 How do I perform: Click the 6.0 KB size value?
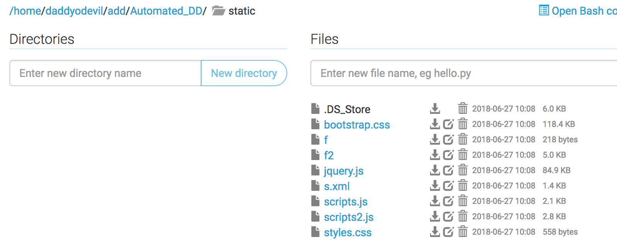[554, 109]
